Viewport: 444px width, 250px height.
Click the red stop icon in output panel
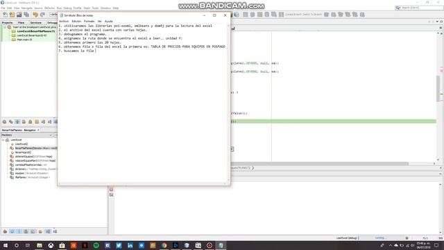(111, 190)
